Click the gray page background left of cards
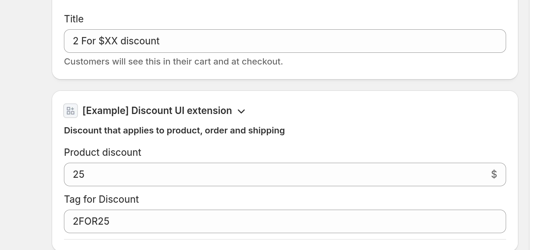 point(26,125)
